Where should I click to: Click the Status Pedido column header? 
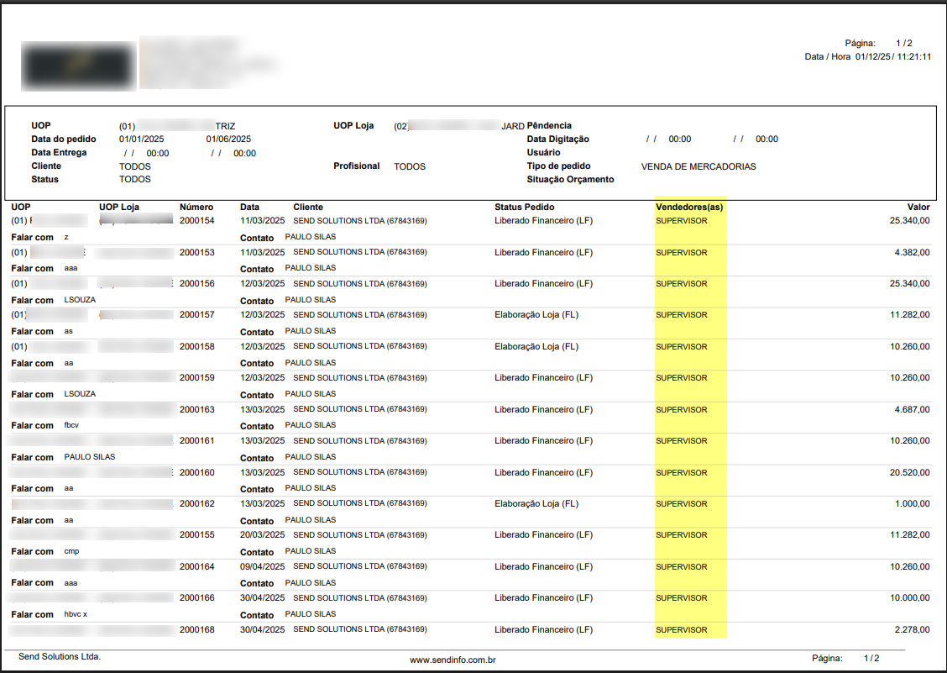tap(524, 207)
